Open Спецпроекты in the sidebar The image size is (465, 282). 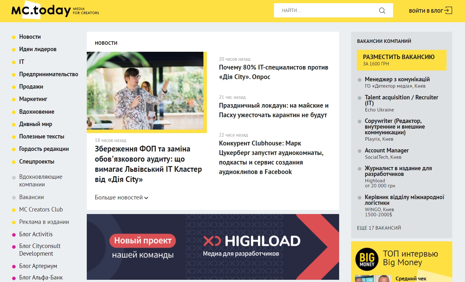click(37, 162)
